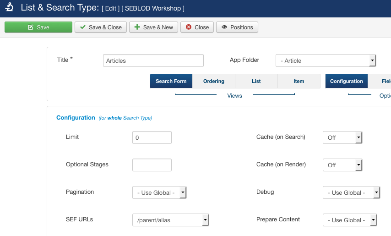Click the Limit label text

pyautogui.click(x=72, y=137)
